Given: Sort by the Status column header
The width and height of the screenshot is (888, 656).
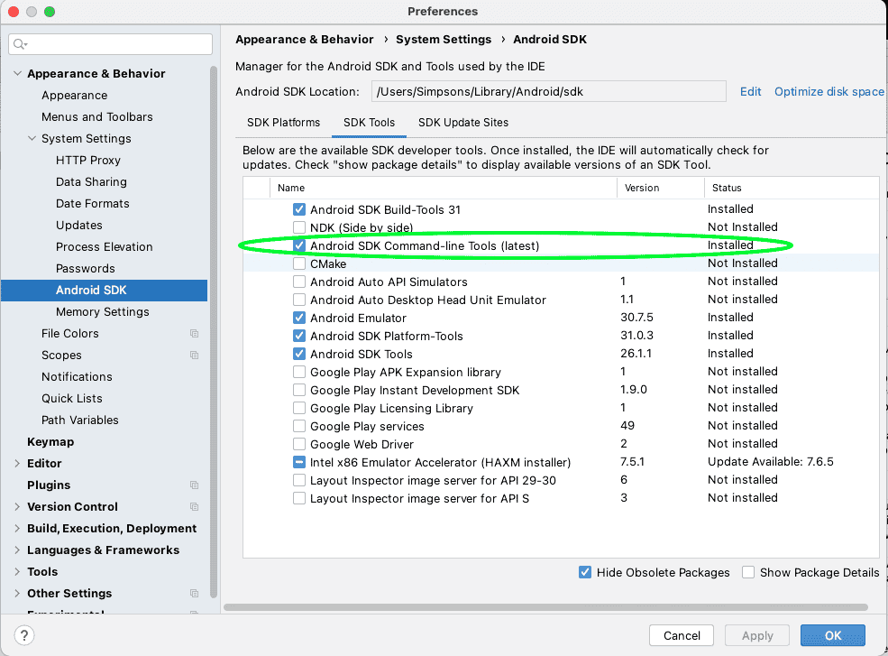Looking at the screenshot, I should click(x=792, y=188).
